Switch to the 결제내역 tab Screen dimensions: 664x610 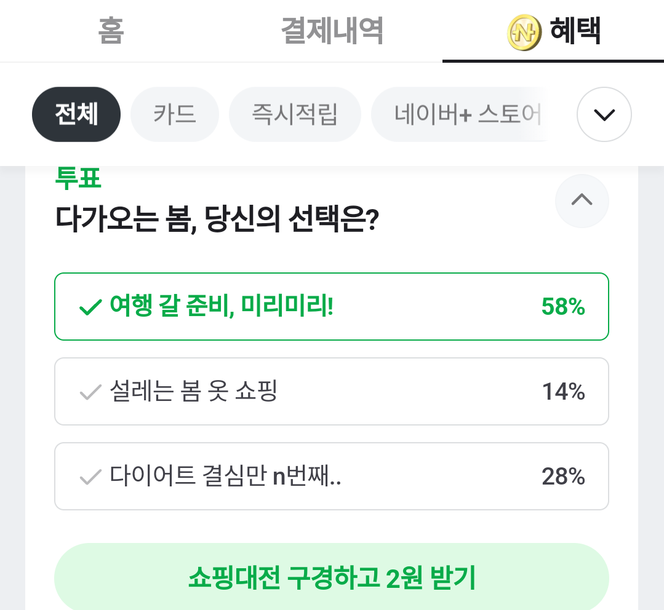click(x=332, y=31)
